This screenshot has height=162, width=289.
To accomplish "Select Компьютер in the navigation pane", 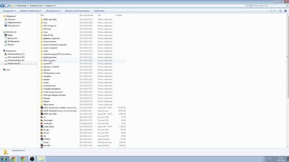I will [x=11, y=51].
